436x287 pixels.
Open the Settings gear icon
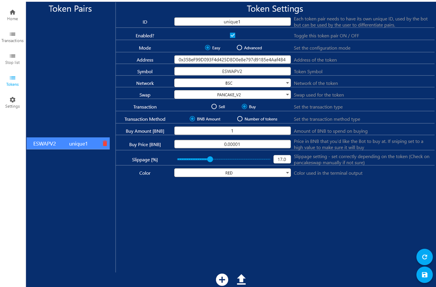pos(12,100)
